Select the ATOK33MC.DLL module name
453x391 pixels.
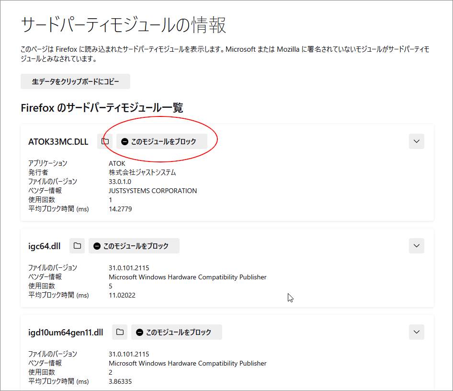(58, 142)
